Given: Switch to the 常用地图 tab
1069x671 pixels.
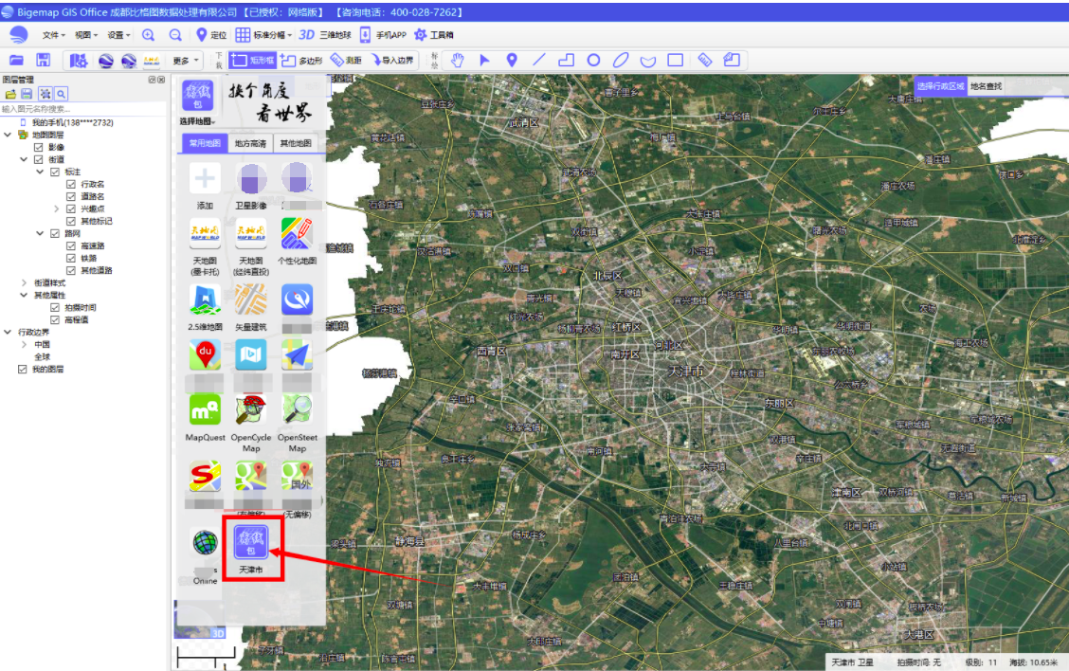Looking at the screenshot, I should pyautogui.click(x=205, y=143).
